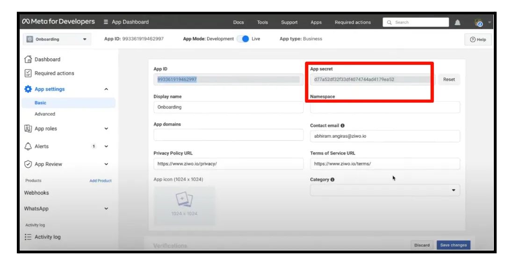
Task: Click the App domains field
Action: [228, 135]
